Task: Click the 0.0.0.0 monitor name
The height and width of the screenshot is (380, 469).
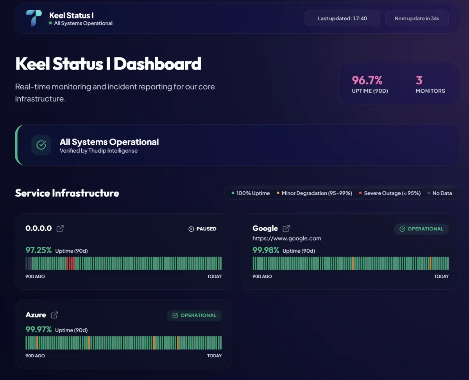Action: point(39,228)
